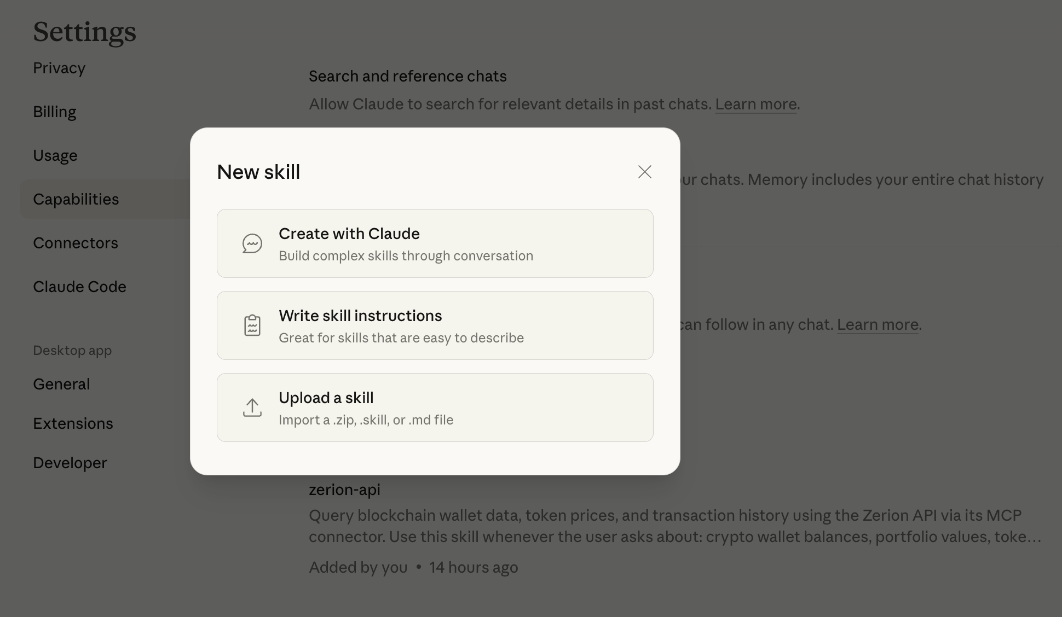Click Learn more link about skills in any chat
This screenshot has width=1062, height=617.
click(x=877, y=325)
